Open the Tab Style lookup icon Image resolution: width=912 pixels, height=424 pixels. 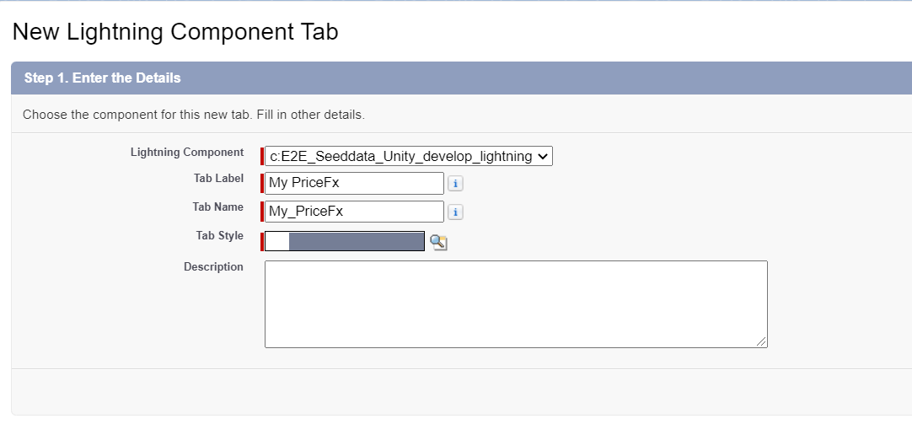click(x=438, y=243)
